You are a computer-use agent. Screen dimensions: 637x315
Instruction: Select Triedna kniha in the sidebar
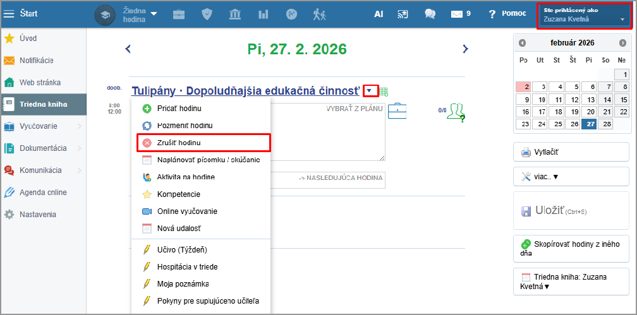[x=43, y=104]
